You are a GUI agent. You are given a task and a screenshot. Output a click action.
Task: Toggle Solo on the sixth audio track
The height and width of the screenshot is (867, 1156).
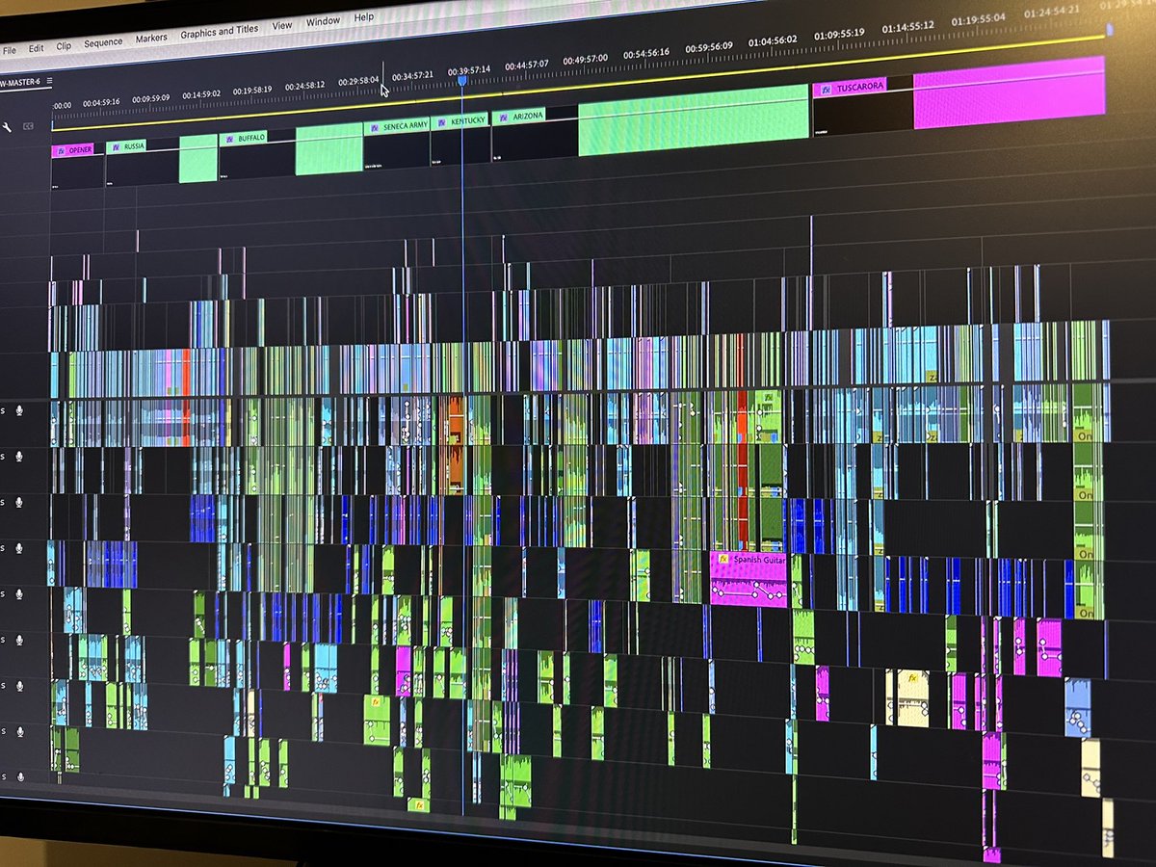(3, 640)
